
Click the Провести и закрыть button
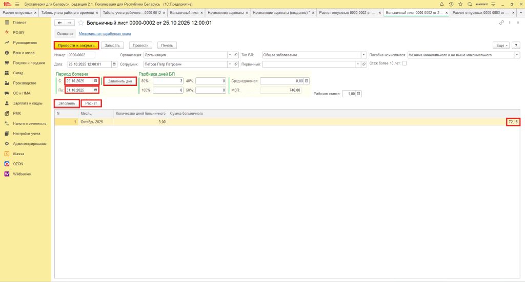76,46
